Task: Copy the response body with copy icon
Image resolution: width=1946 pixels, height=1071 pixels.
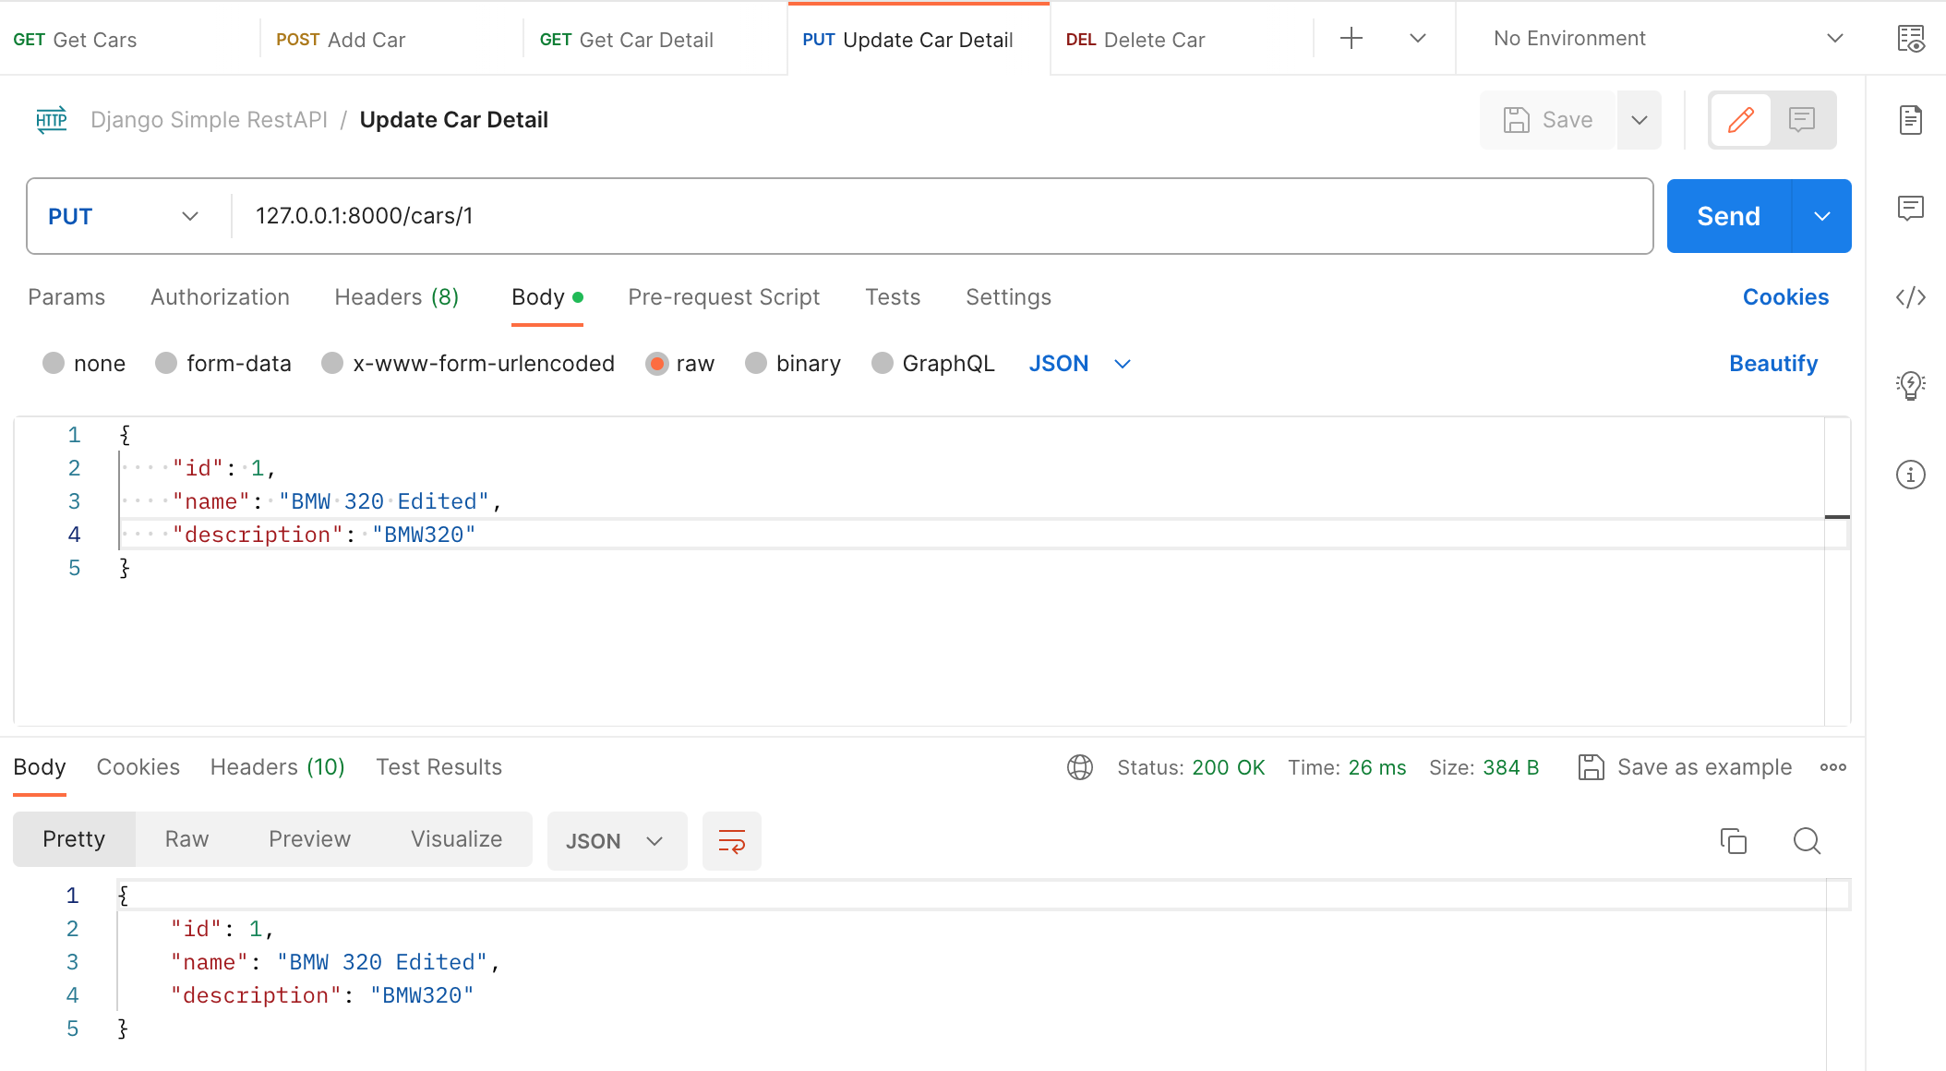Action: pos(1733,841)
